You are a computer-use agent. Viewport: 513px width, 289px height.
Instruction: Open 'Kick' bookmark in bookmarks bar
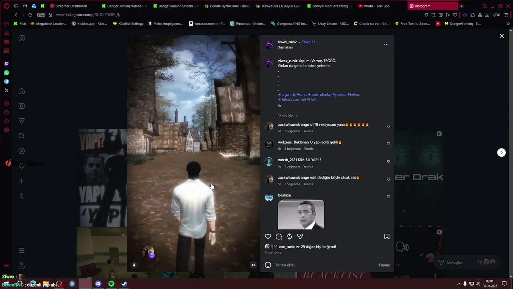(20, 24)
